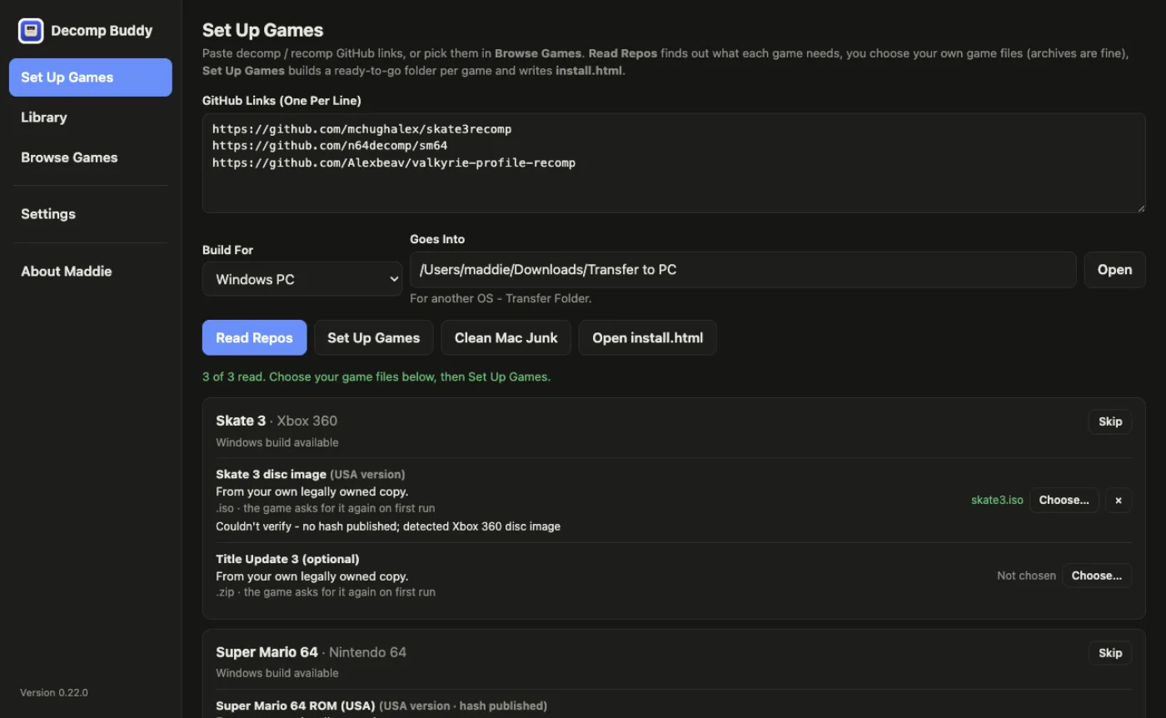The width and height of the screenshot is (1166, 718).
Task: Click the green skate3.iso file name
Action: [x=997, y=500]
